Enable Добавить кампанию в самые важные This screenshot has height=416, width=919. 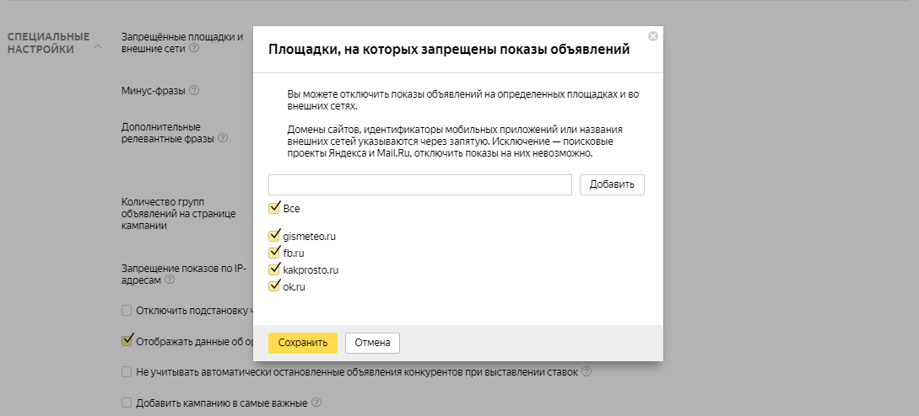[x=127, y=403]
